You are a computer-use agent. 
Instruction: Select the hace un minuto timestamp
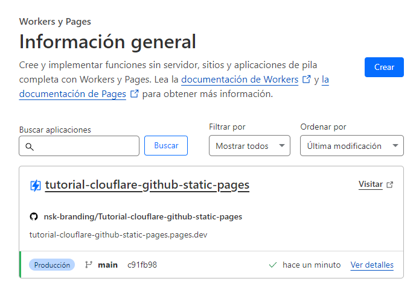[x=312, y=265]
